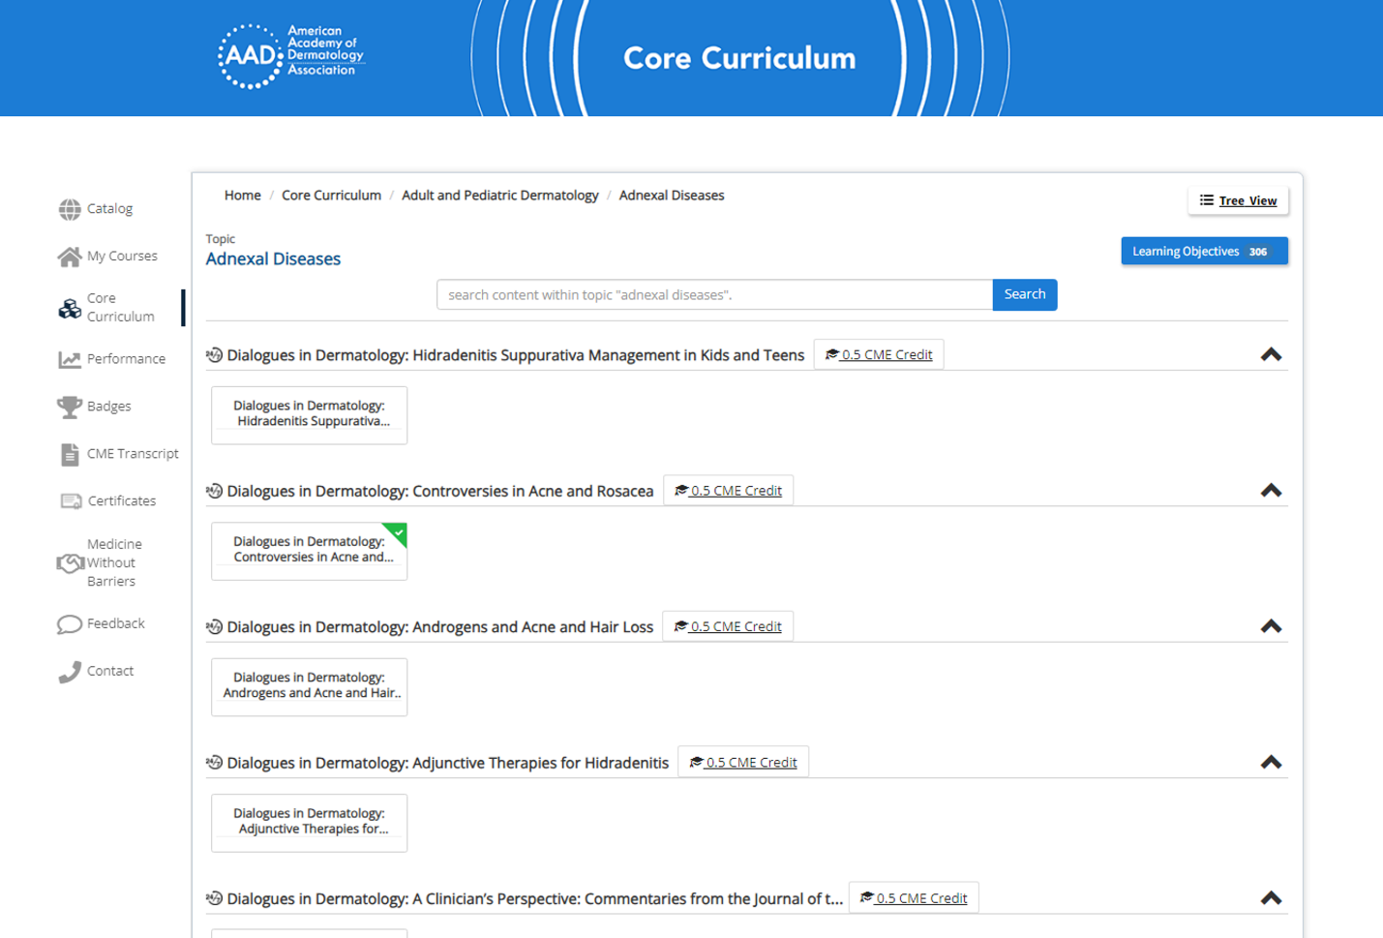Image resolution: width=1383 pixels, height=938 pixels.
Task: Collapse Adjunctive Therapies for Hidradenitis section
Action: point(1271,763)
